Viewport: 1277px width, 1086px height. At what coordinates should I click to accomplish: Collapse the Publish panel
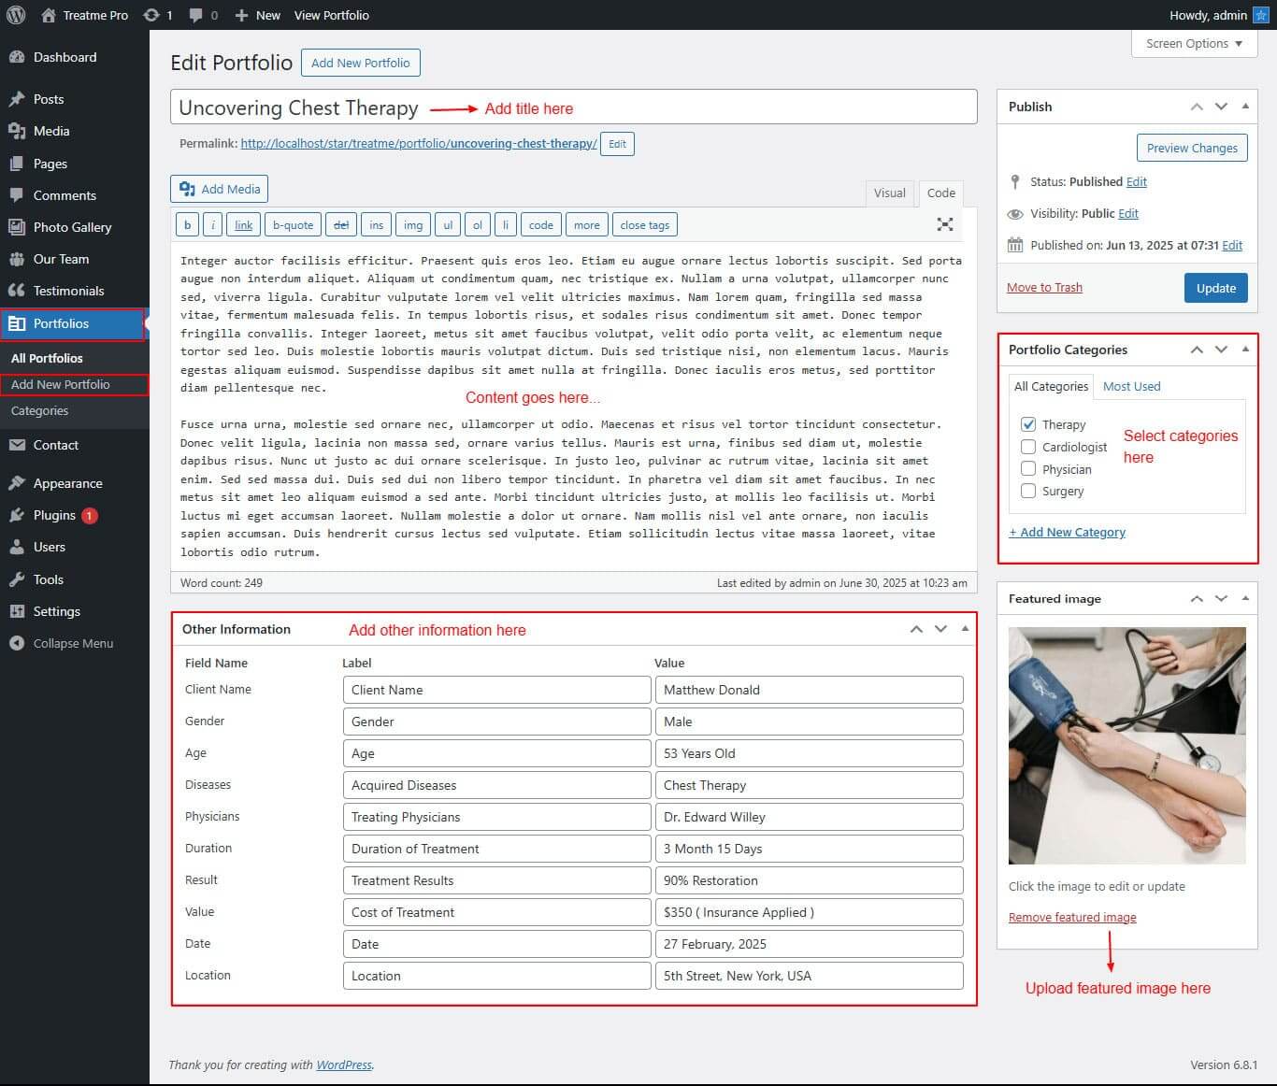(x=1245, y=107)
